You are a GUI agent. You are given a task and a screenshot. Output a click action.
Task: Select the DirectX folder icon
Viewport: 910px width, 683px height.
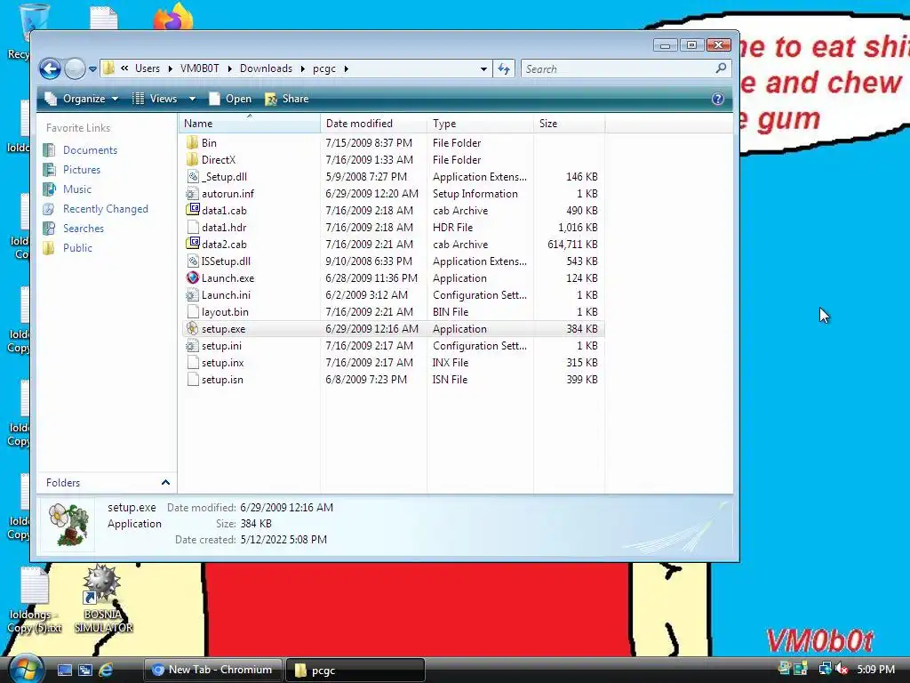193,160
